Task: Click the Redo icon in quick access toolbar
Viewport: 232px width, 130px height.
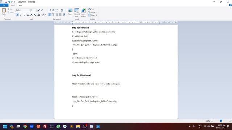Action: click(12, 2)
